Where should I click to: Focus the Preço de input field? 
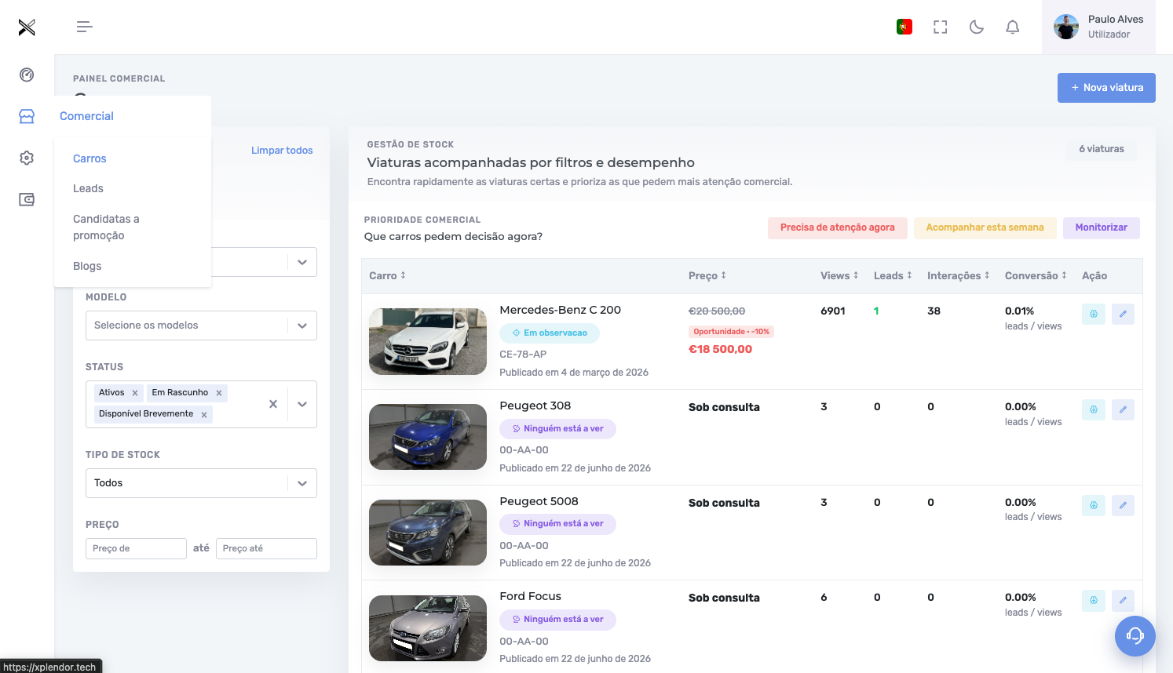[x=136, y=548]
